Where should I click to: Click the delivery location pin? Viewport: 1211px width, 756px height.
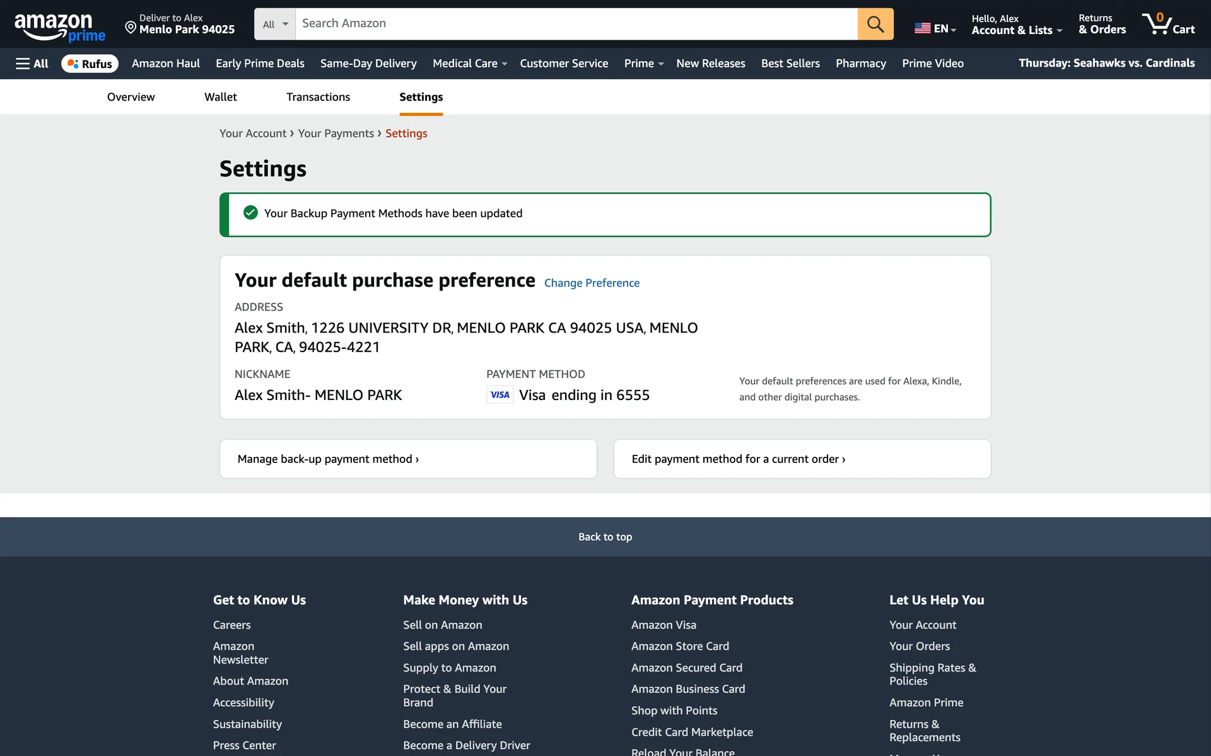[x=131, y=27]
